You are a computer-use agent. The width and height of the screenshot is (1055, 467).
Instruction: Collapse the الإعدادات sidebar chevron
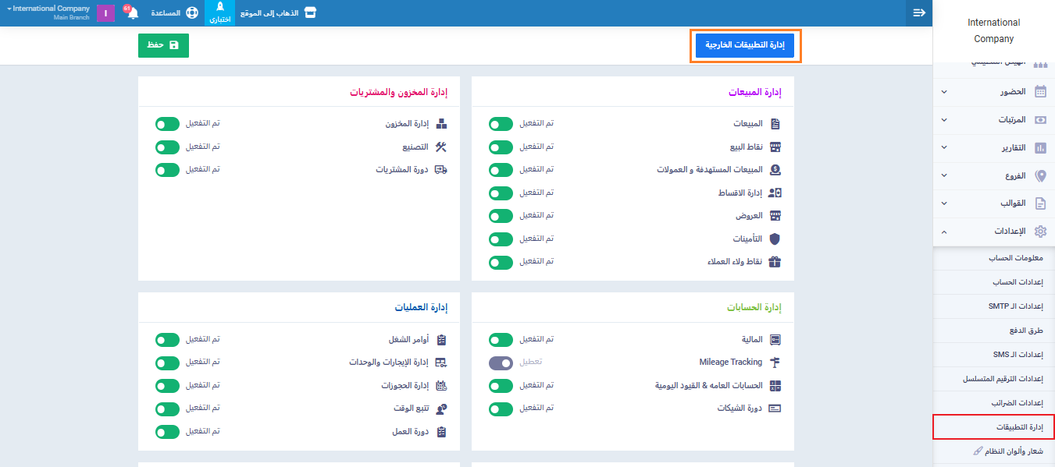(x=944, y=232)
